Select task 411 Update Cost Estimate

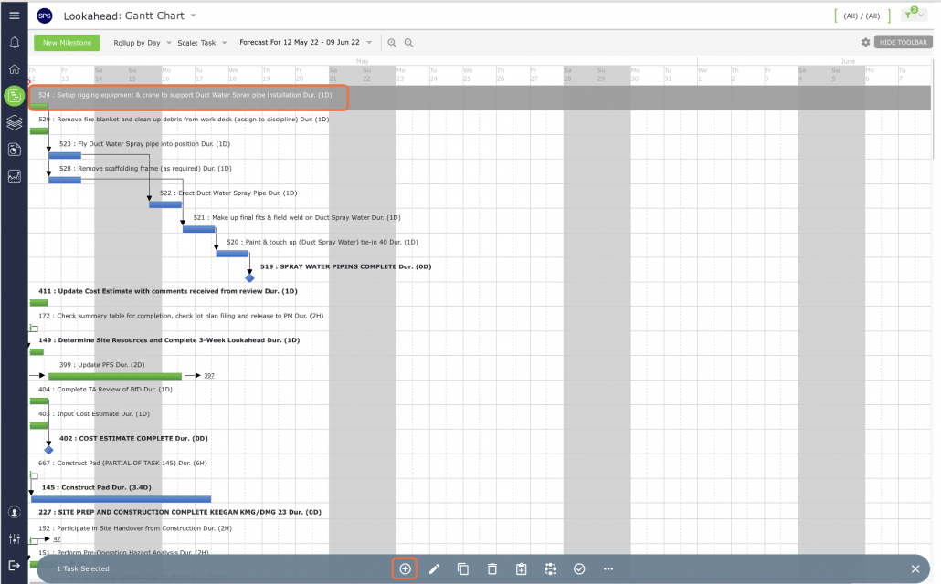point(168,291)
